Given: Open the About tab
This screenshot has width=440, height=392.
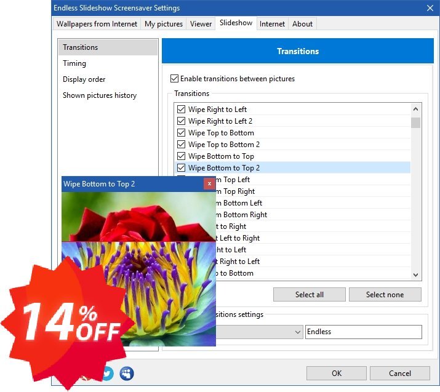Looking at the screenshot, I should 302,24.
